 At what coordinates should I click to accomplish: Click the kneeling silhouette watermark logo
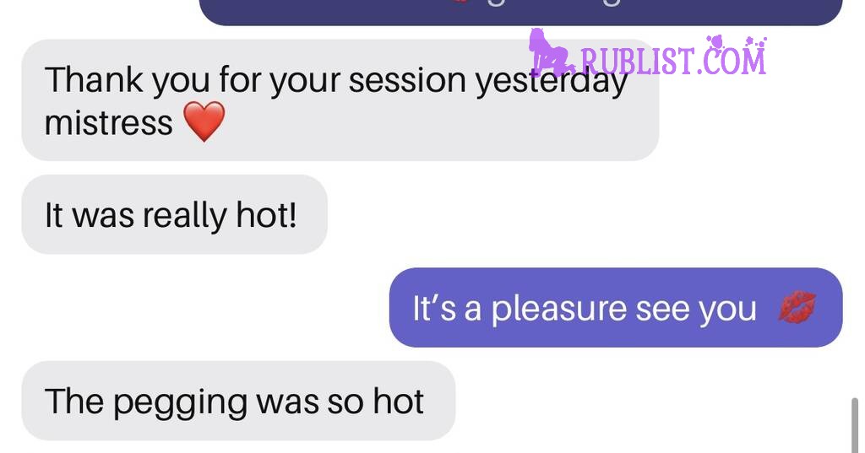550,51
